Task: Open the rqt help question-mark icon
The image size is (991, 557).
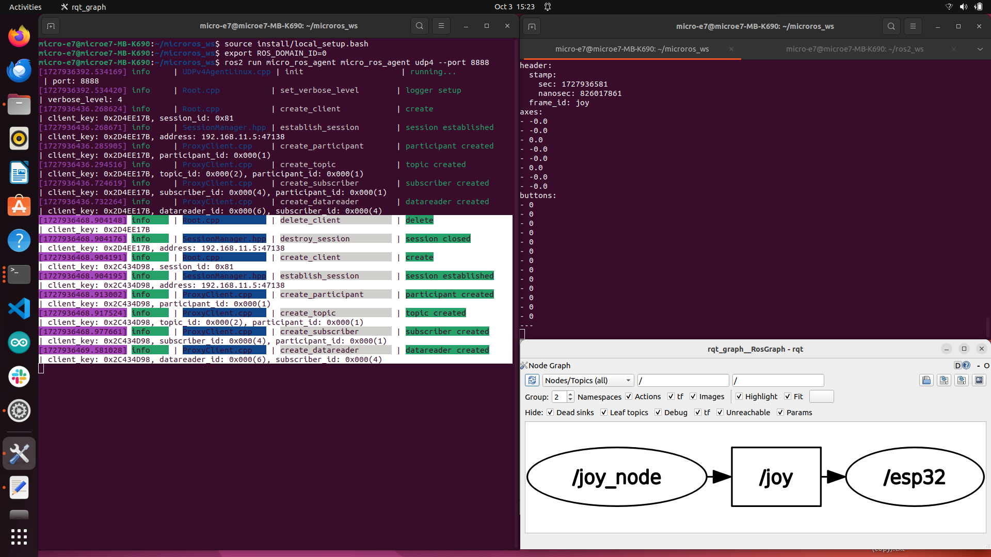Action: pyautogui.click(x=966, y=365)
